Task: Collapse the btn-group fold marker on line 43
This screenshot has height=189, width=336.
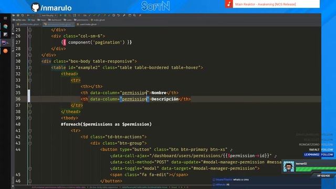Action: tap(30, 143)
